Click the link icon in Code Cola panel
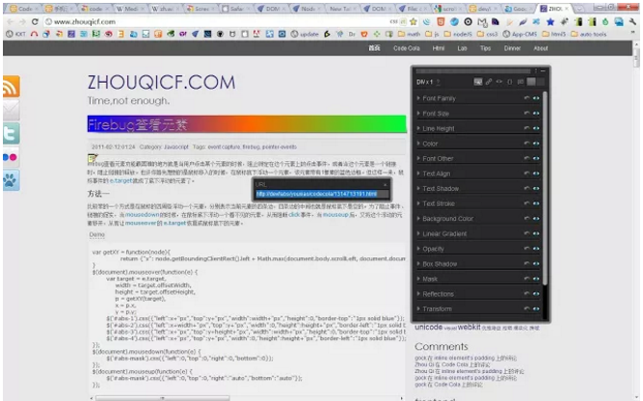 489,82
